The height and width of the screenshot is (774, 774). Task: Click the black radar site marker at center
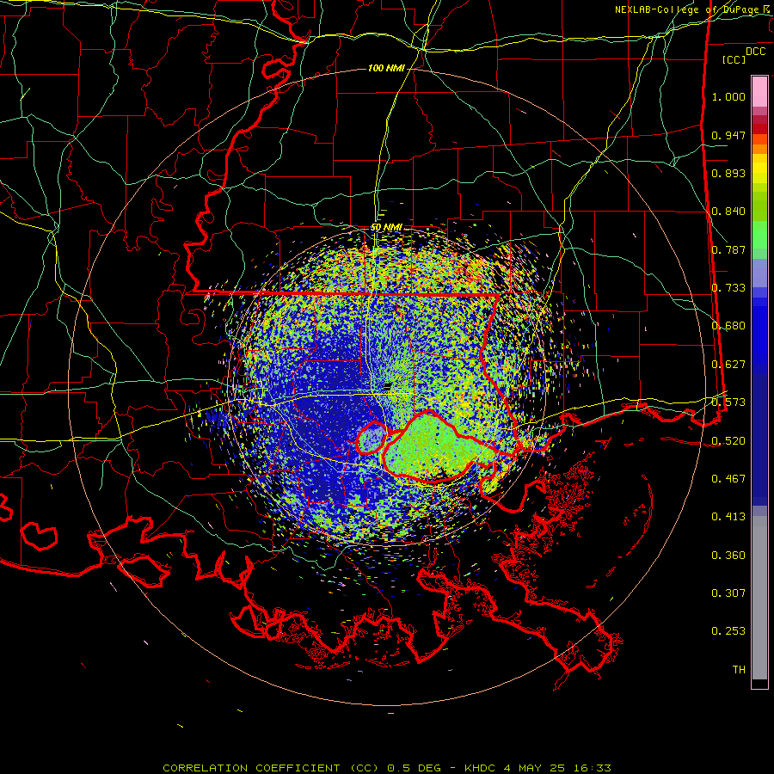click(x=388, y=386)
